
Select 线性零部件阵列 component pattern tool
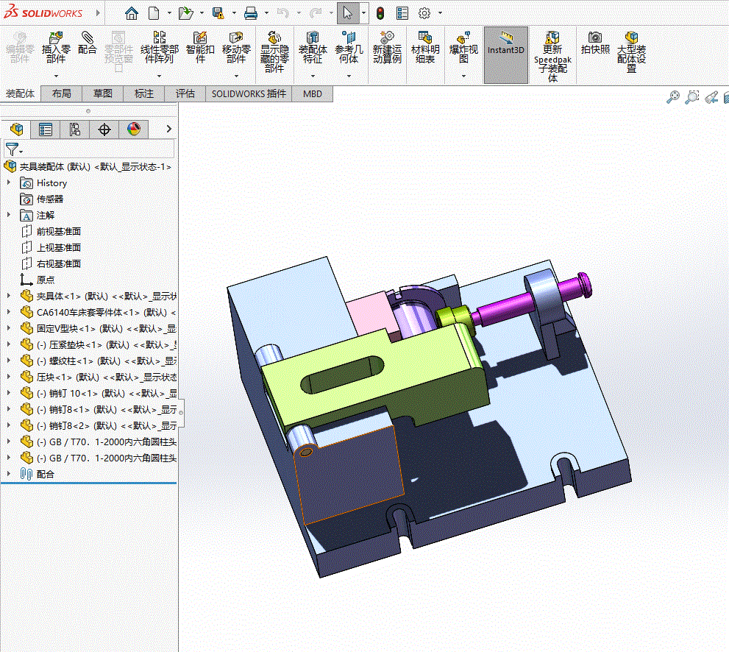click(x=158, y=46)
